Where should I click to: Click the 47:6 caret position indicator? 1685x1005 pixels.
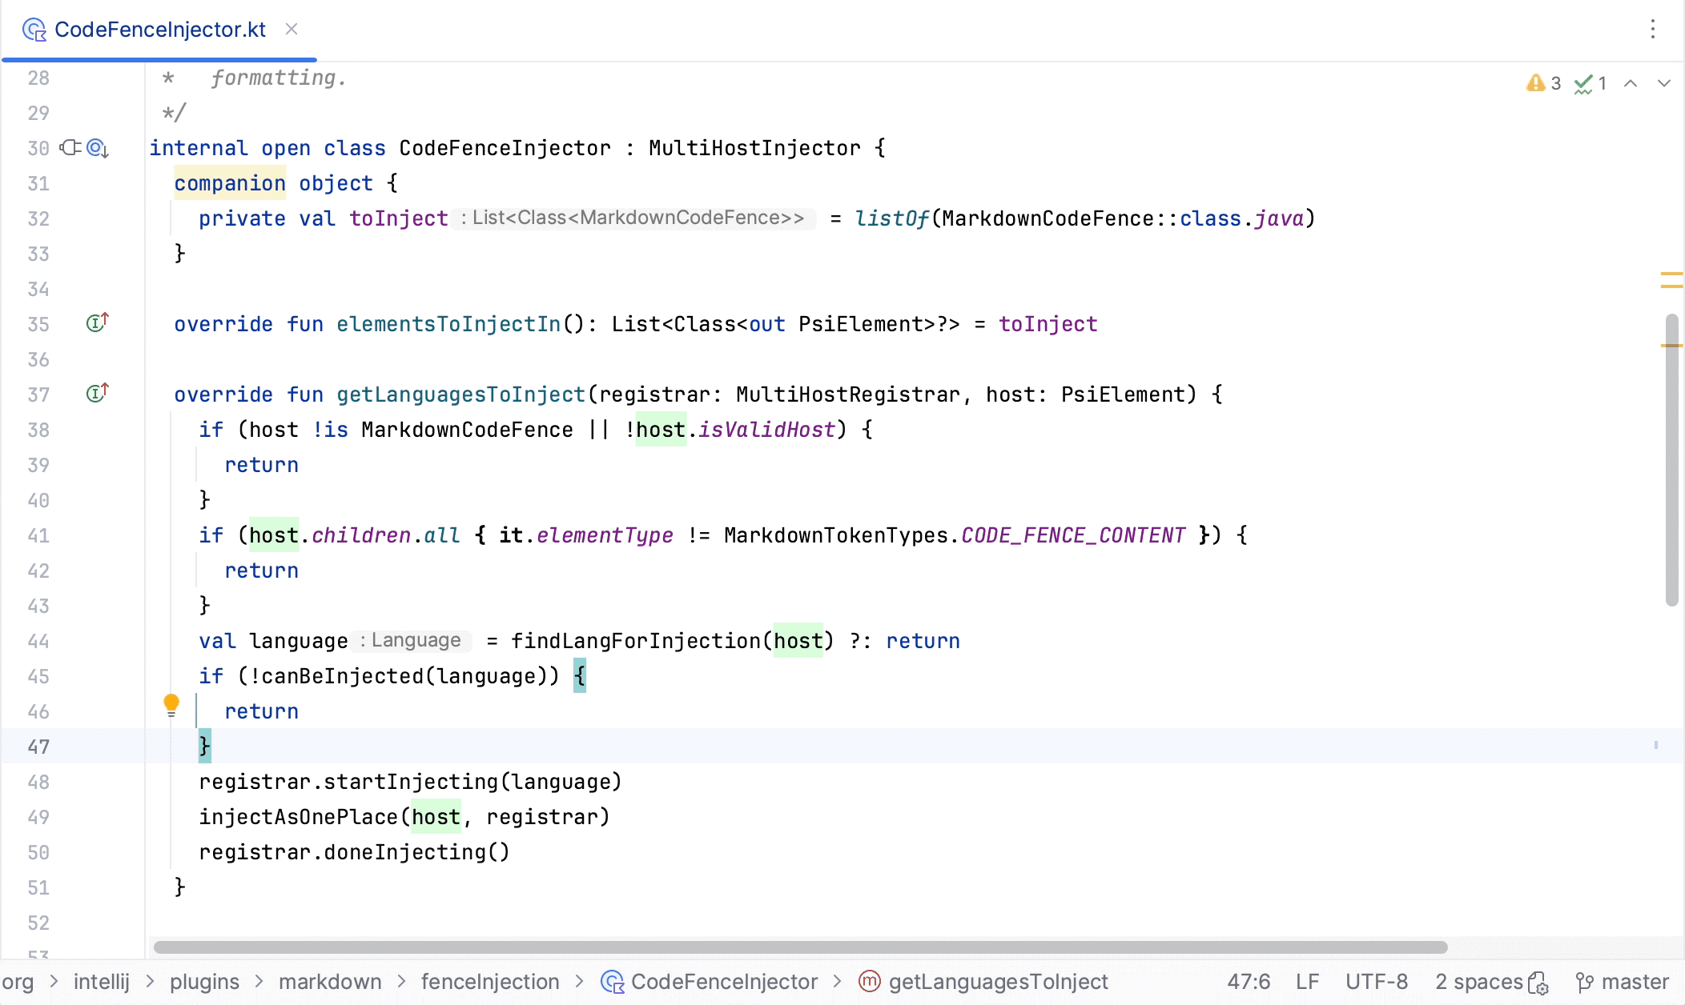pyautogui.click(x=1248, y=982)
